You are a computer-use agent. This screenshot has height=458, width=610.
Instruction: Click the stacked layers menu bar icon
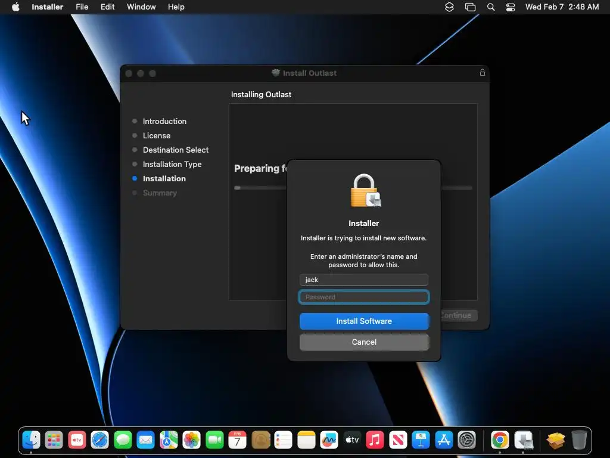point(449,7)
